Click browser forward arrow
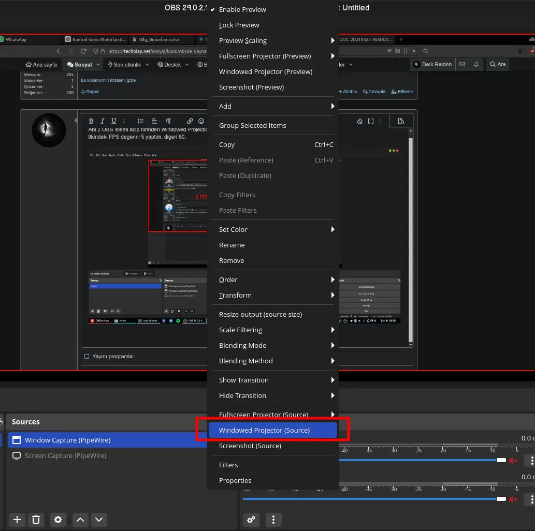The width and height of the screenshot is (535, 531). (x=71, y=51)
